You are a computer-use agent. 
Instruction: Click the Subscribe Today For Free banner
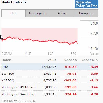click(87, 4)
